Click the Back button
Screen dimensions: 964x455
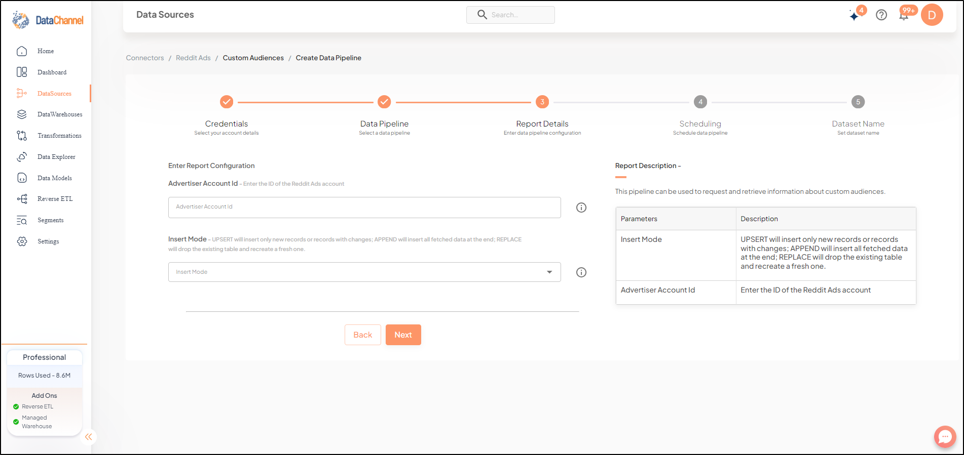[363, 335]
